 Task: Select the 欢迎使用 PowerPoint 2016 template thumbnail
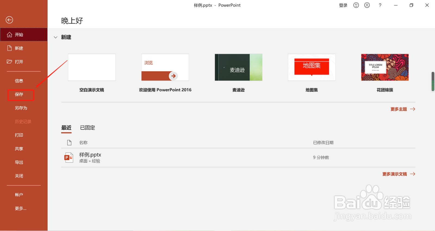165,67
